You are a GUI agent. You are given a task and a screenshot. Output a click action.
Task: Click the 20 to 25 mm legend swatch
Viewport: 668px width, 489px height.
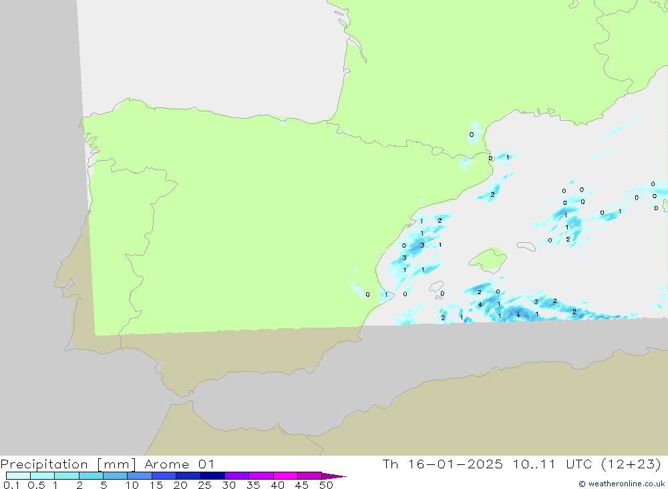[188, 476]
